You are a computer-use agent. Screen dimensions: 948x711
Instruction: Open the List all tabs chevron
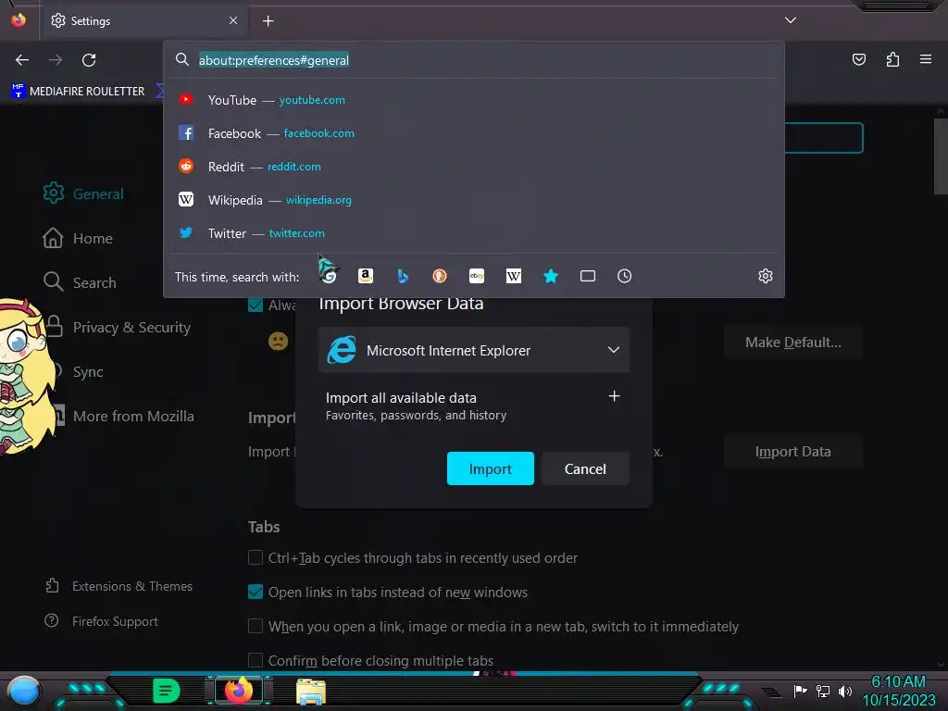791,20
